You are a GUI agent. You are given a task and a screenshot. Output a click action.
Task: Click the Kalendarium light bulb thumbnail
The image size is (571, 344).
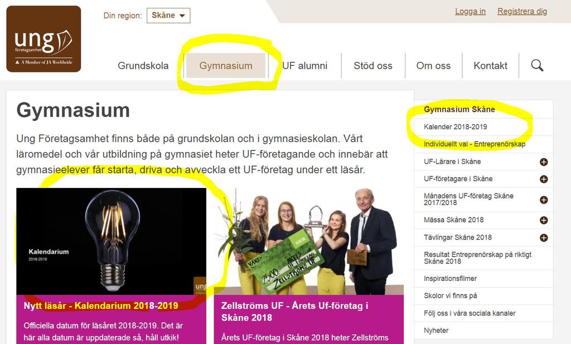(x=112, y=241)
